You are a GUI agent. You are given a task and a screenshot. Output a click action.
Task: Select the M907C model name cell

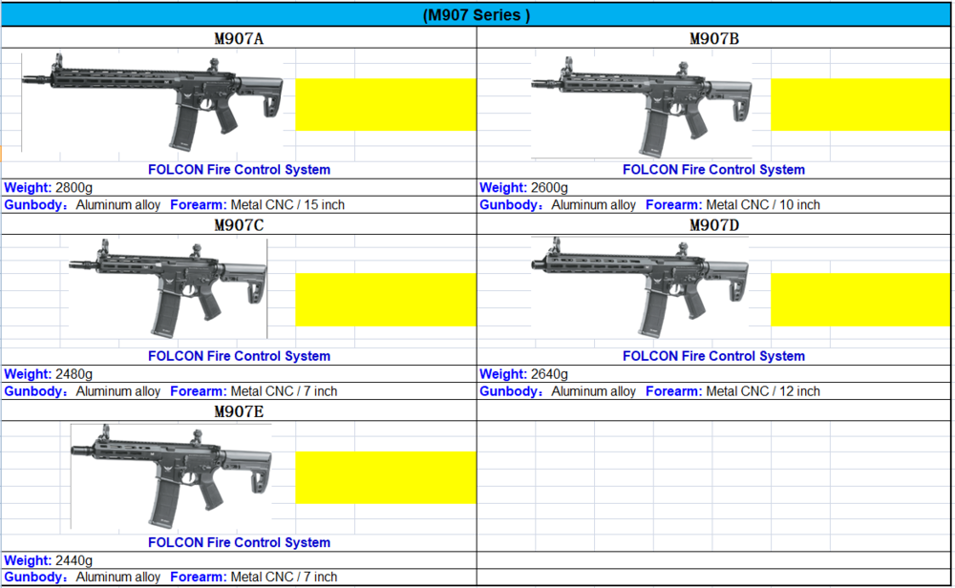(x=238, y=225)
